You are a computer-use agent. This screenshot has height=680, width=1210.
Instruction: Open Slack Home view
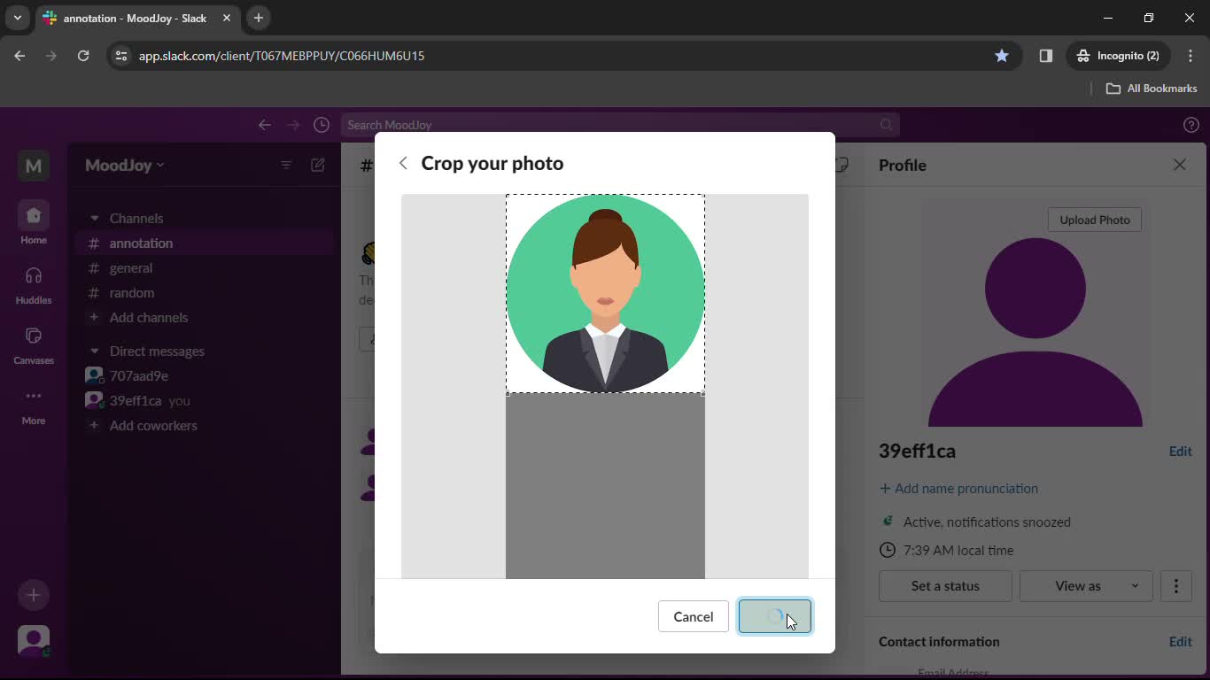click(x=34, y=223)
